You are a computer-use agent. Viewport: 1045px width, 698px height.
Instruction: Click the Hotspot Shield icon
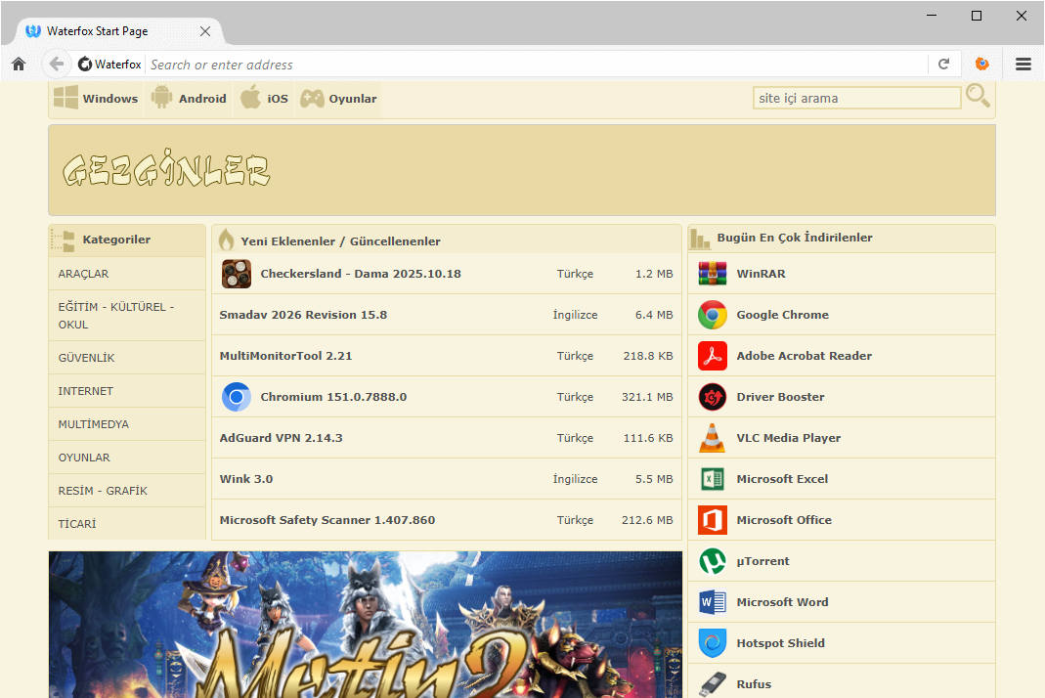pyautogui.click(x=713, y=643)
